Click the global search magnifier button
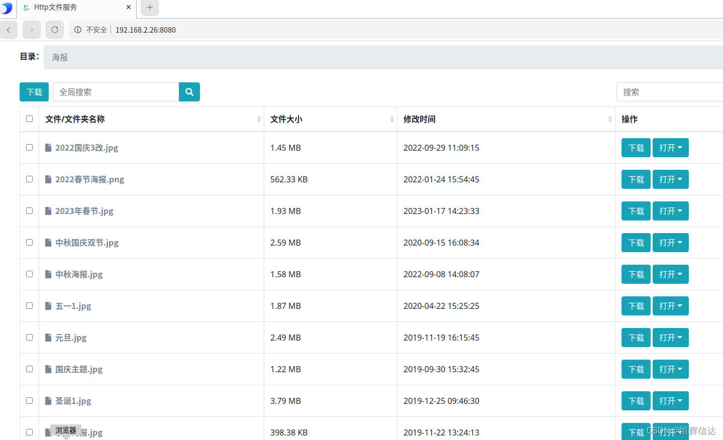723x440 pixels. tap(189, 92)
